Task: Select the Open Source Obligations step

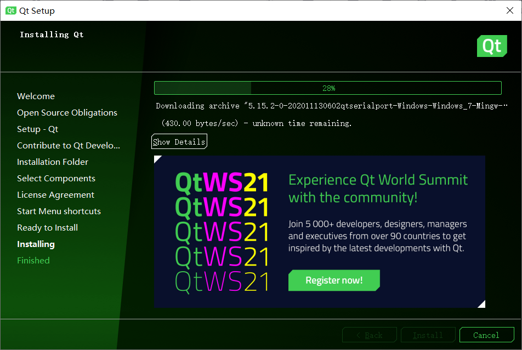Action: point(67,113)
